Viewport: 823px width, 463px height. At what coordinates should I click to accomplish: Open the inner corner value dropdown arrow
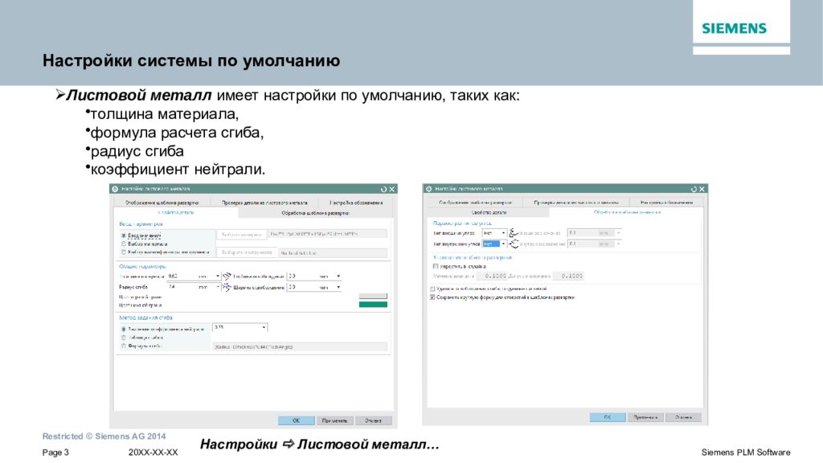click(618, 244)
